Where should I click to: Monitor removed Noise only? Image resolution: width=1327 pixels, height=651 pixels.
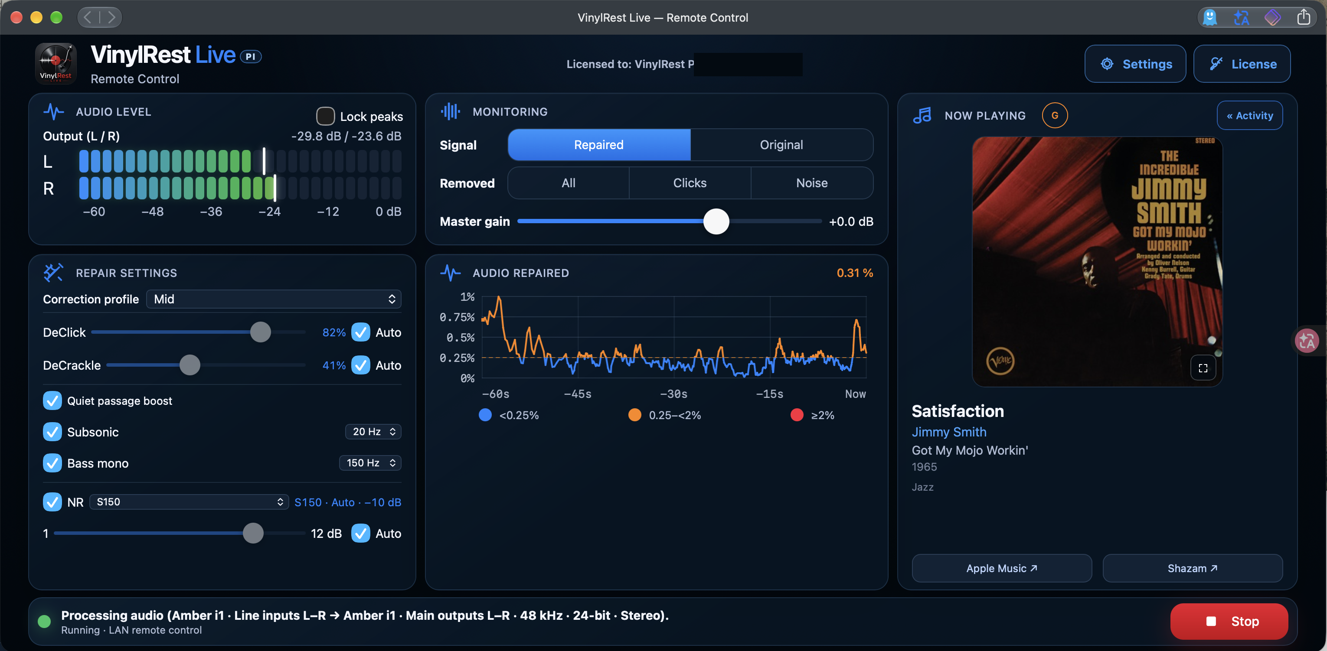812,183
